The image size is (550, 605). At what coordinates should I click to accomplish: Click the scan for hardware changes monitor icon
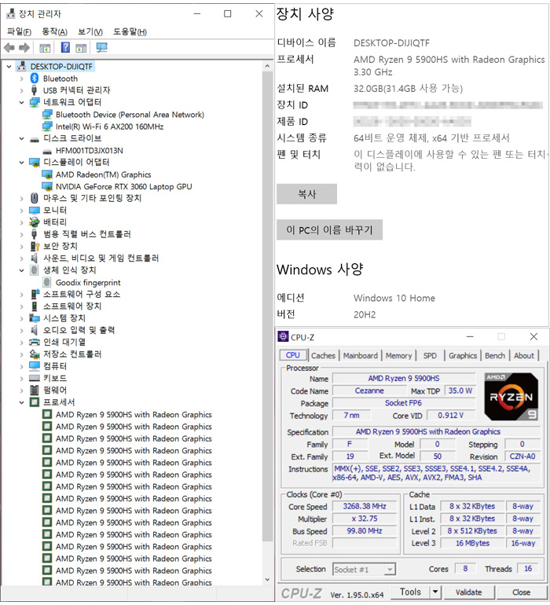click(102, 47)
